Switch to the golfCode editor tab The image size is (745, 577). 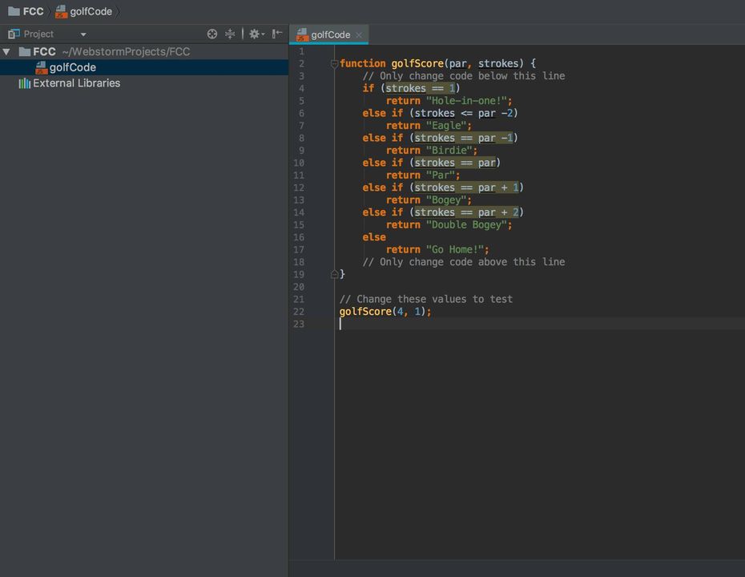pyautogui.click(x=330, y=34)
